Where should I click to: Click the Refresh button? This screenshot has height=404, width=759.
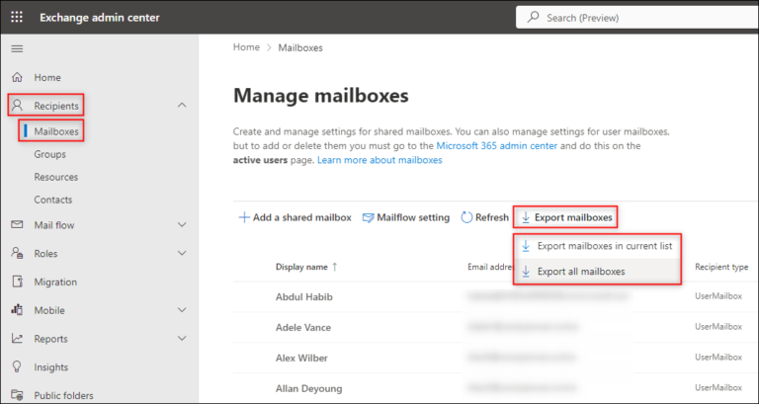pos(485,217)
